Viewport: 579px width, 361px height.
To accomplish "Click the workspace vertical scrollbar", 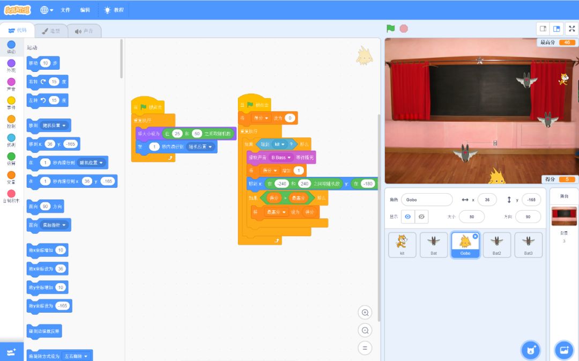I will point(378,218).
